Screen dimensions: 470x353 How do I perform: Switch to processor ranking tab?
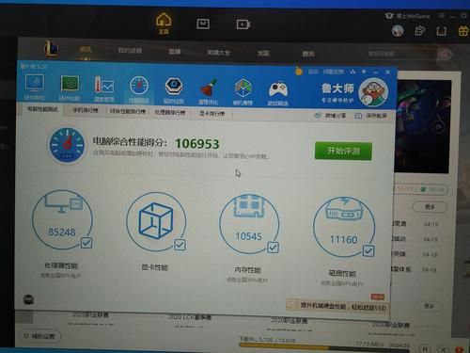(170, 112)
